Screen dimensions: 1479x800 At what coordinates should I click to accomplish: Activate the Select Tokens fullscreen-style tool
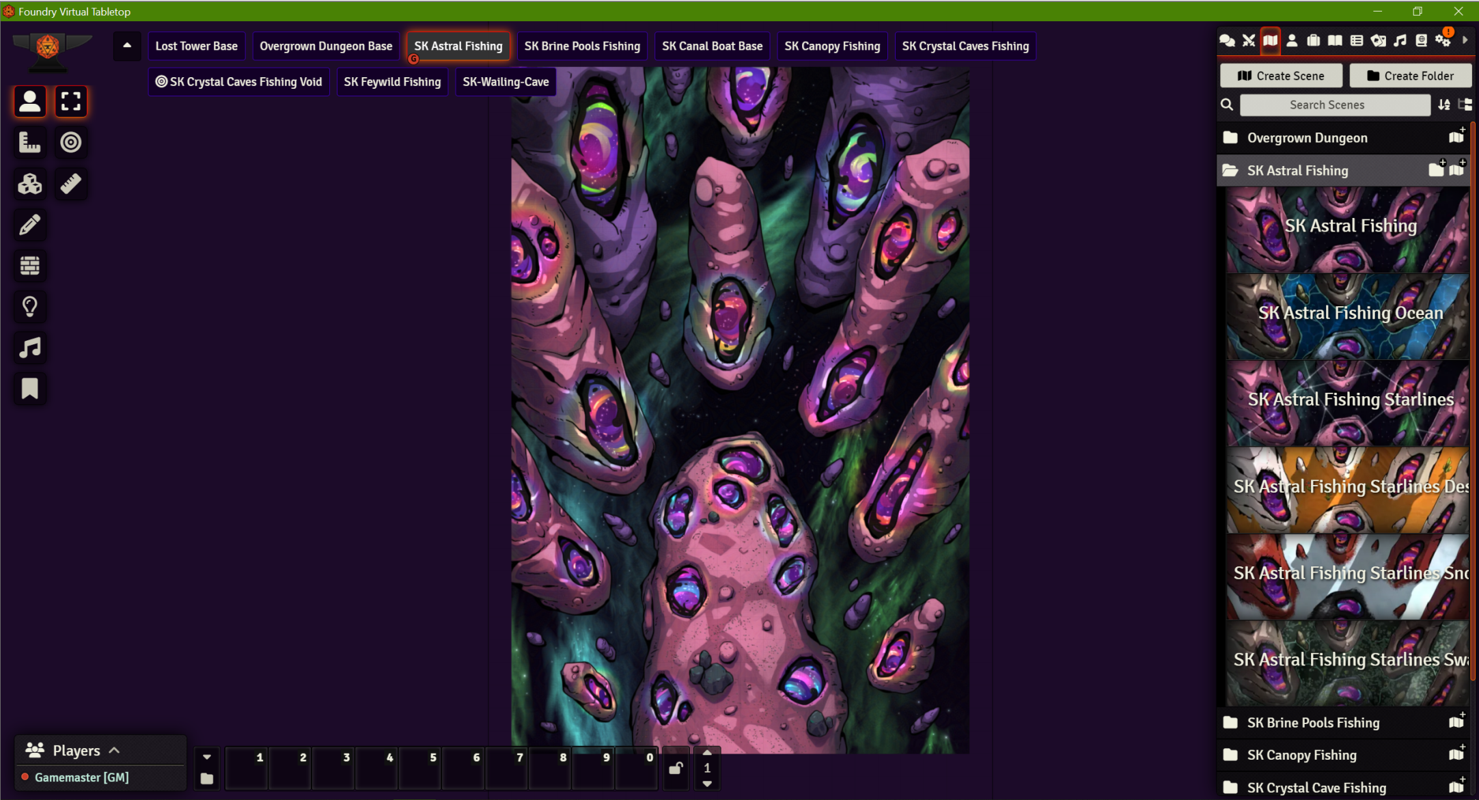71,102
